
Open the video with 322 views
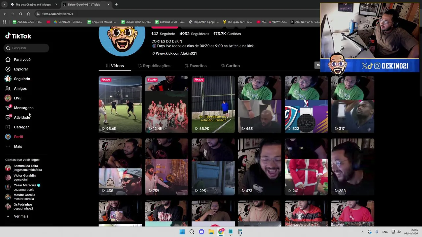(306, 105)
